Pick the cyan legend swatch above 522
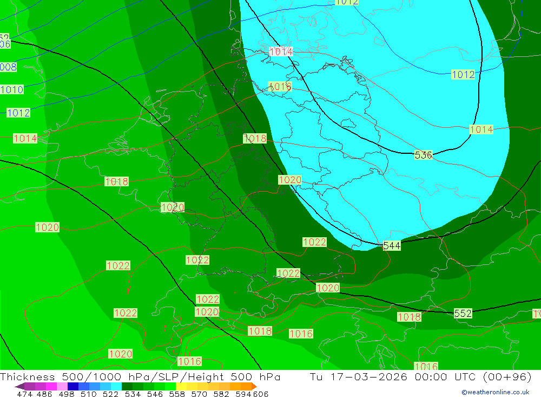The height and width of the screenshot is (397, 541). coord(116,386)
